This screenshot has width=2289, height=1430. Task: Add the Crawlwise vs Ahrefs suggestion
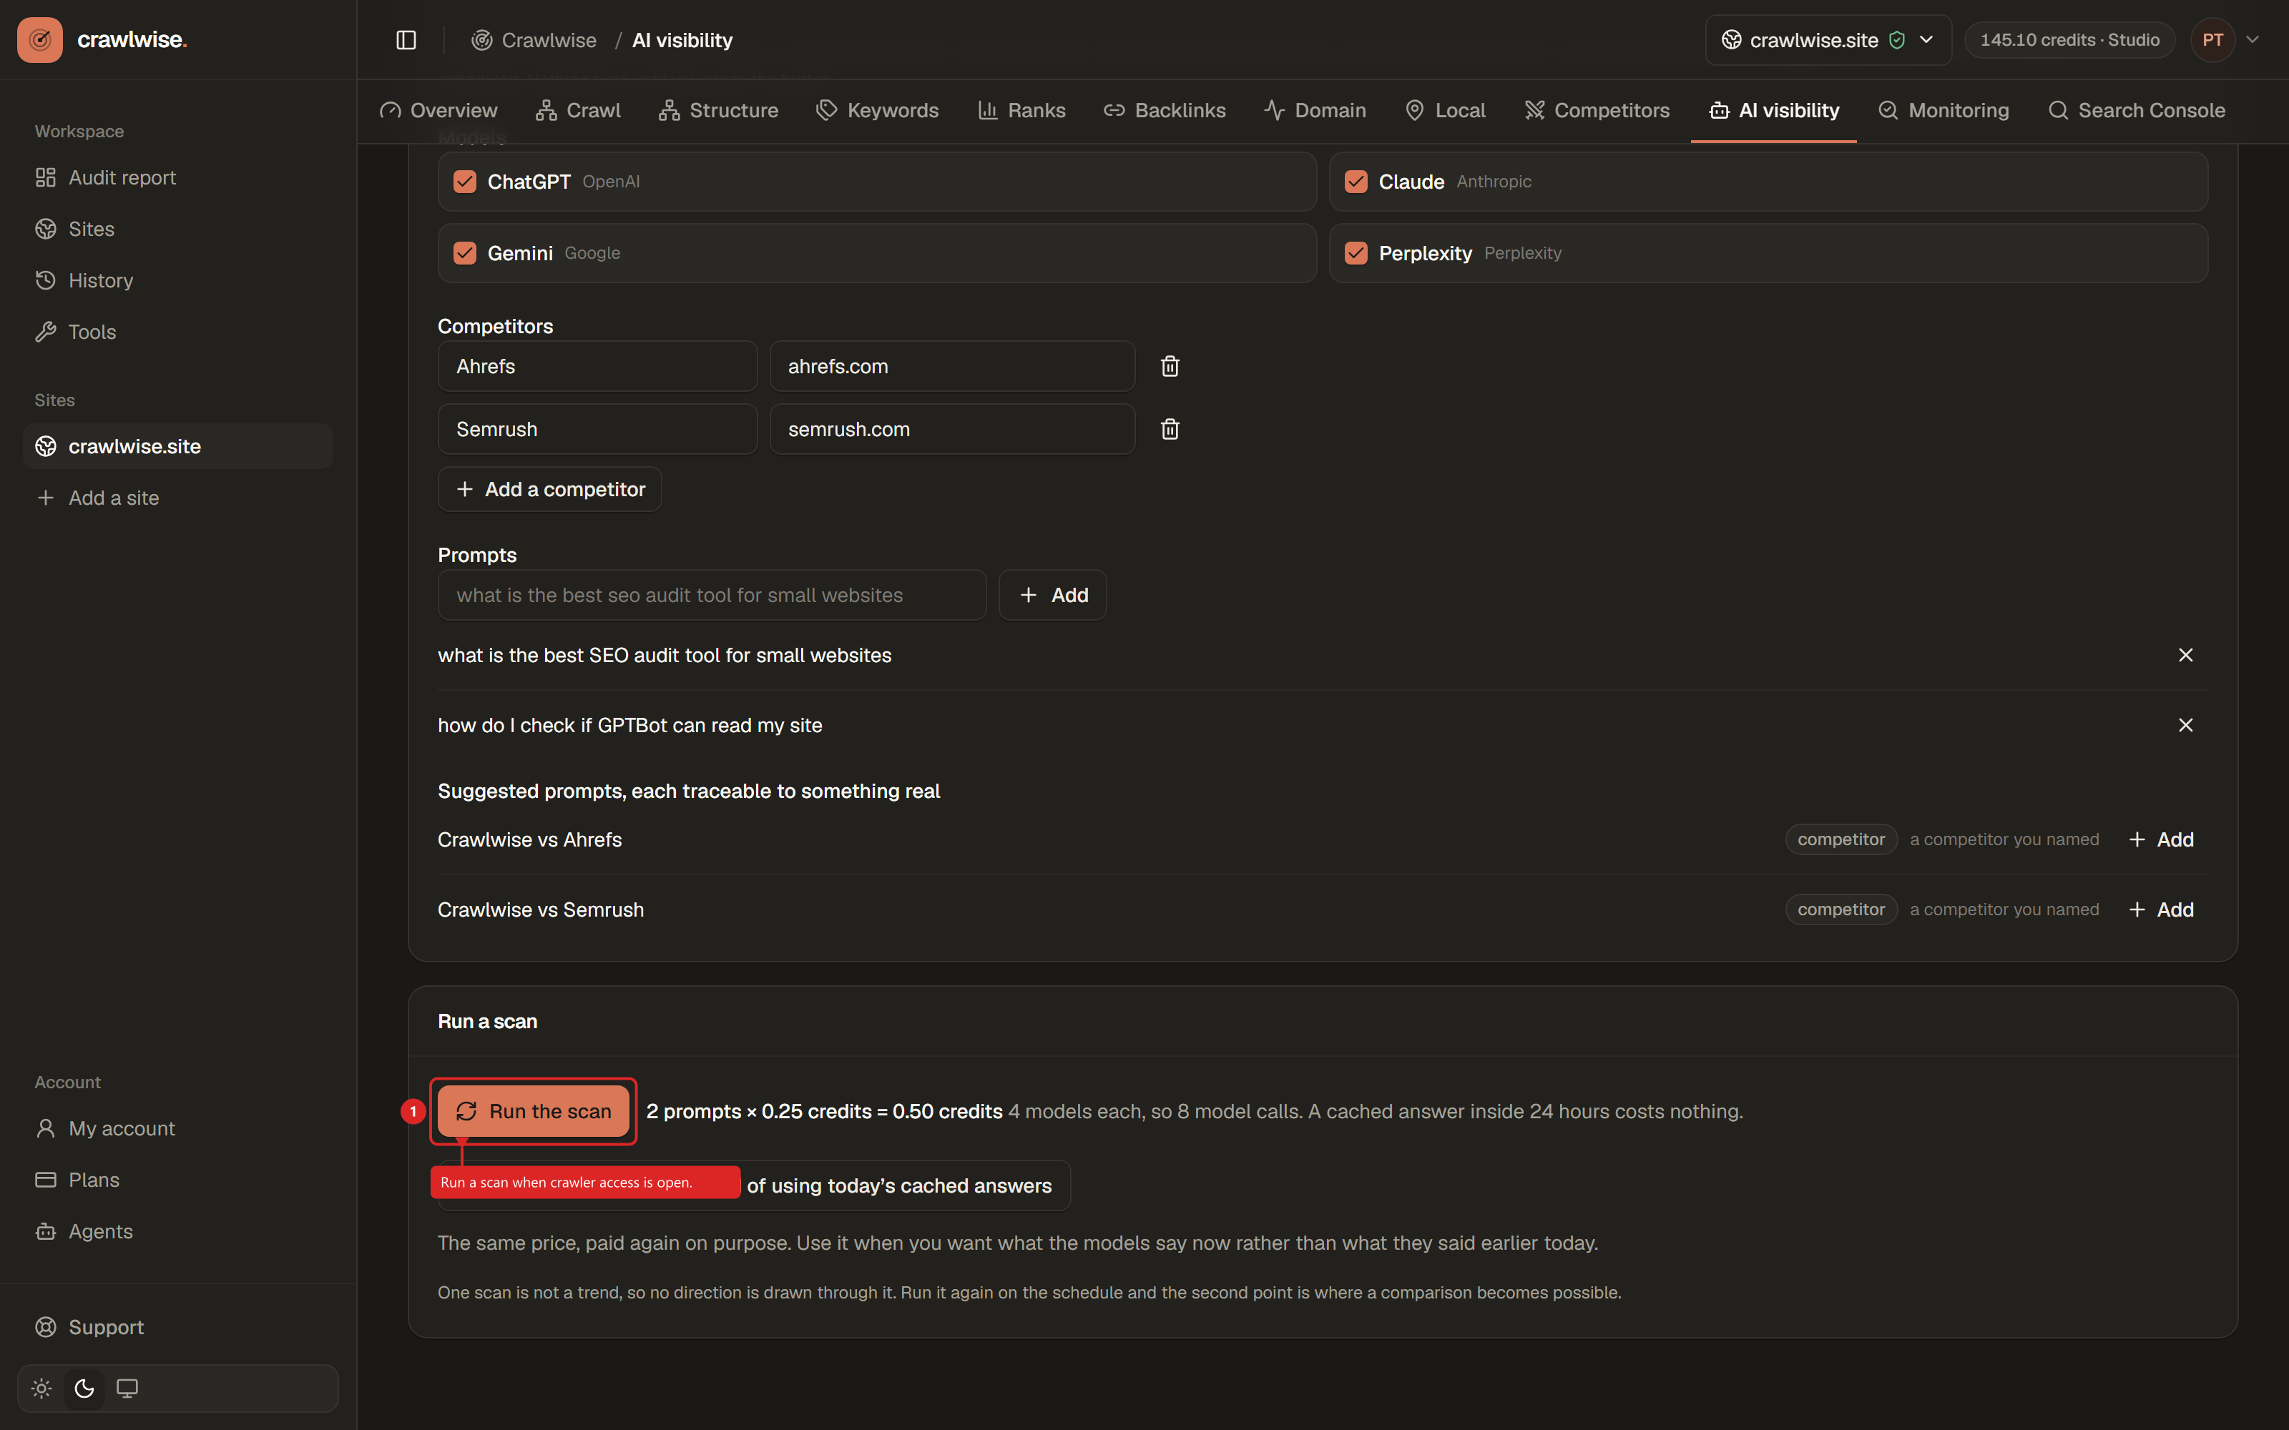click(x=2161, y=840)
